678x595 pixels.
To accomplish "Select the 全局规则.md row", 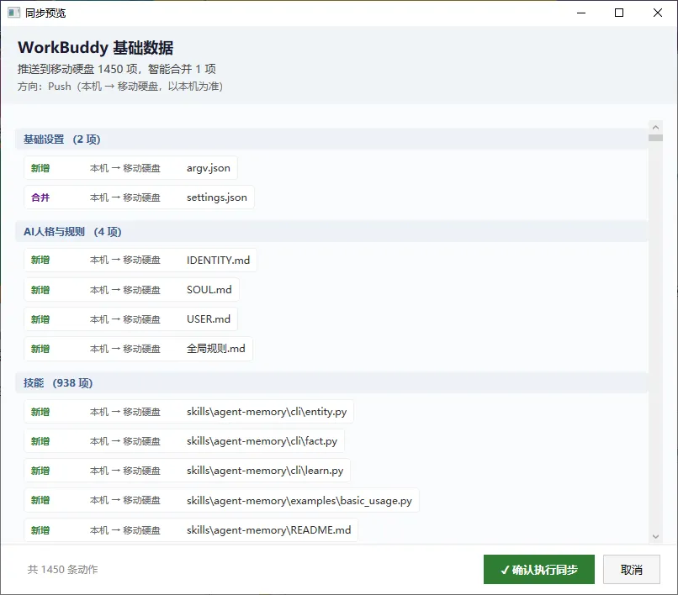I will [138, 349].
